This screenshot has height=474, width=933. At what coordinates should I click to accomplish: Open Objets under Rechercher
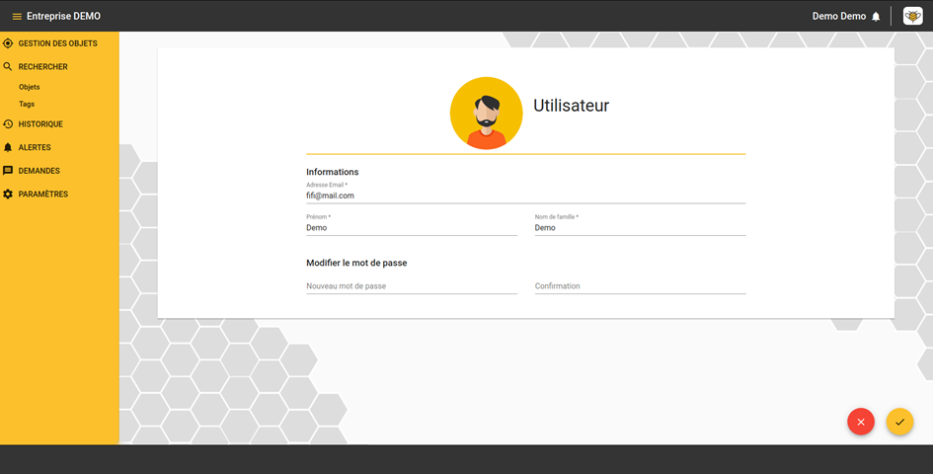(x=30, y=87)
